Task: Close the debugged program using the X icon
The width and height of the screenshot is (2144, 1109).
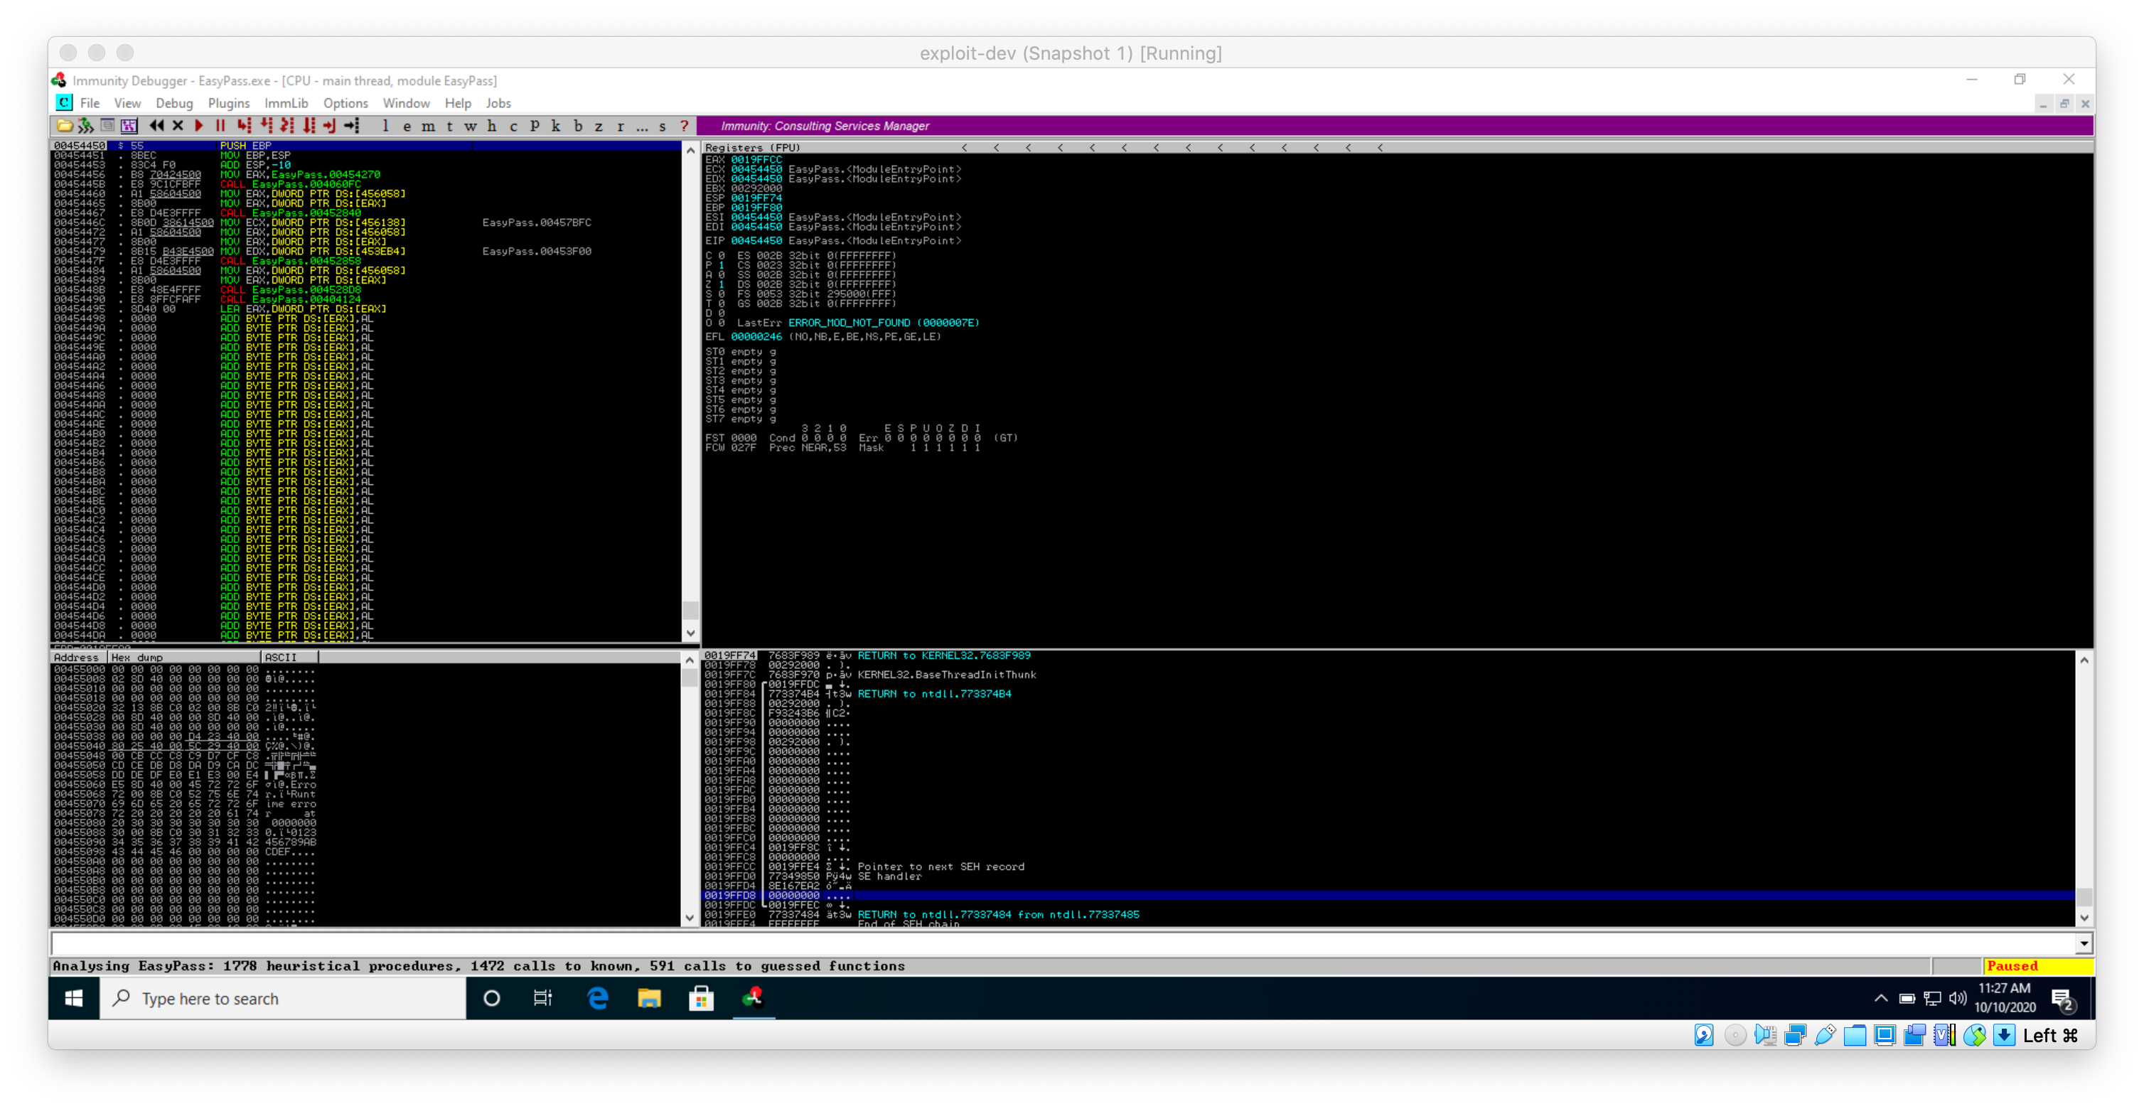Action: coord(177,126)
